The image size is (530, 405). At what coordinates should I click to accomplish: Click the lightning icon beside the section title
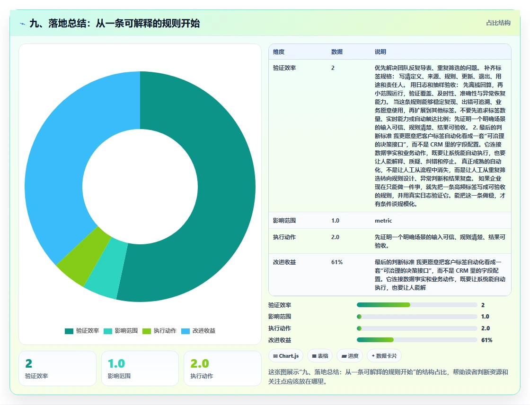(23, 24)
